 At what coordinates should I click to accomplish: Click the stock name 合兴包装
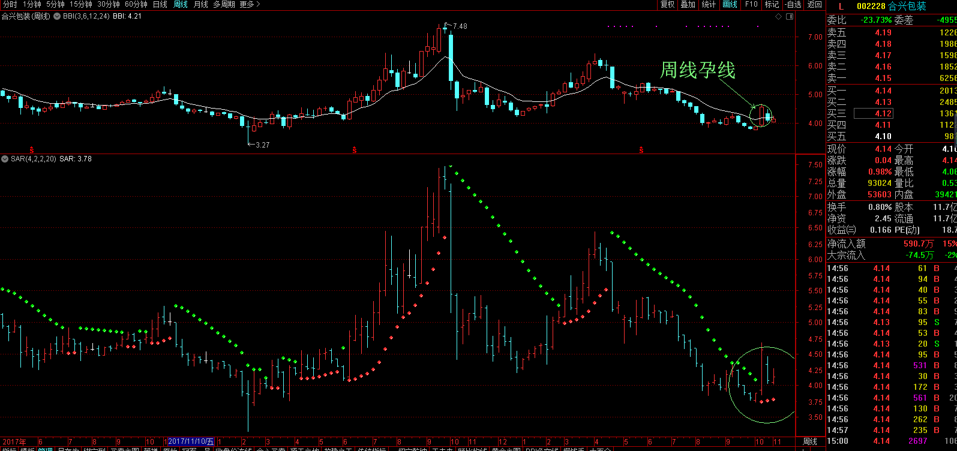click(x=907, y=6)
